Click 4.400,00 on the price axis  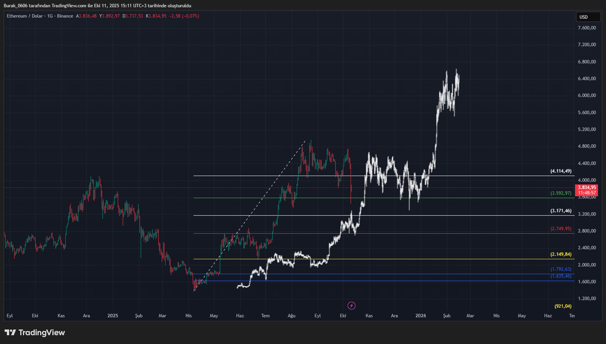click(588, 163)
